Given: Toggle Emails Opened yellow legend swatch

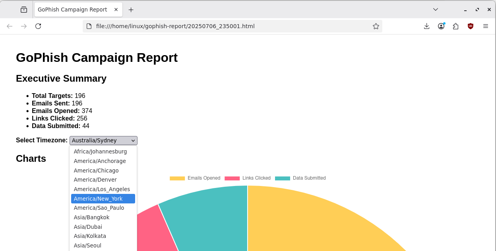Looking at the screenshot, I should coord(177,178).
